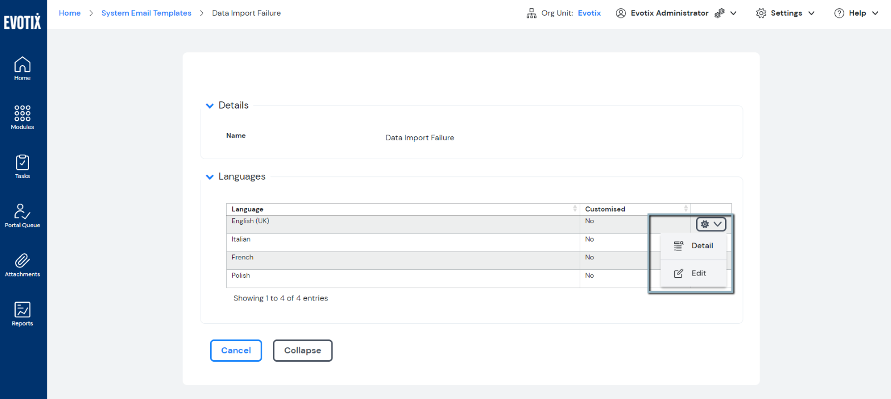The width and height of the screenshot is (891, 399).
Task: Expand Settings dropdown arrow
Action: [x=811, y=13]
